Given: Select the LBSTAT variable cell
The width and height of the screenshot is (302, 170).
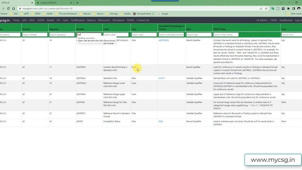Looking at the screenshot, I should pyautogui.click(x=80, y=121).
